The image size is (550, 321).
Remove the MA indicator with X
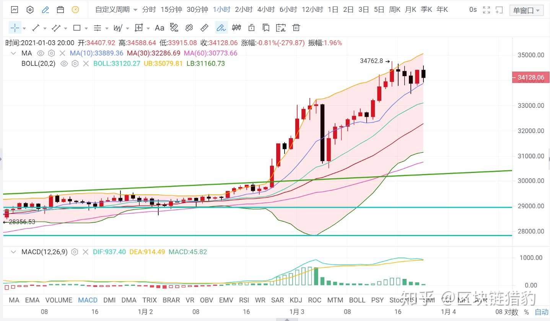tap(63, 53)
